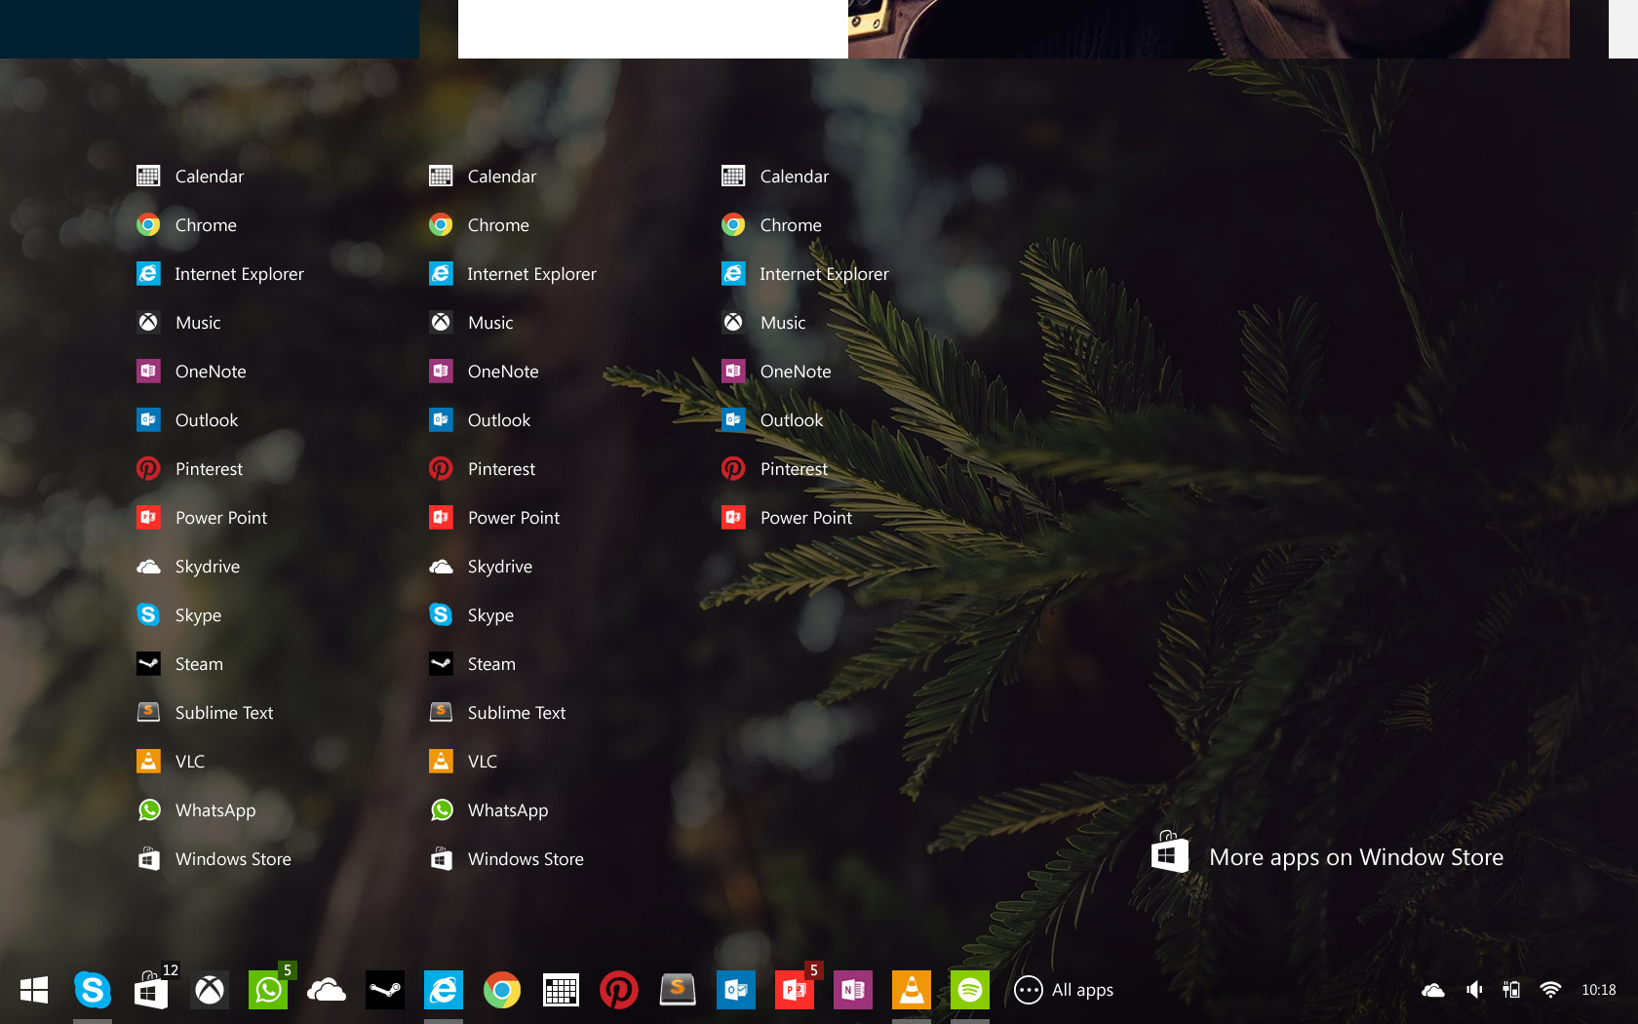
Task: Open OneNote in the first column
Action: (191, 371)
